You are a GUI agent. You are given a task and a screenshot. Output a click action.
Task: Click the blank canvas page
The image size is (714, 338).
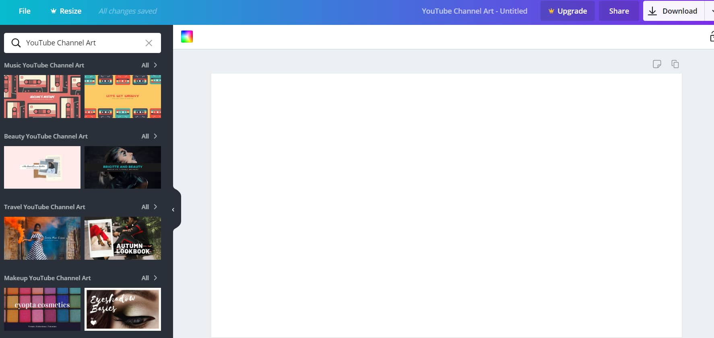click(x=446, y=205)
